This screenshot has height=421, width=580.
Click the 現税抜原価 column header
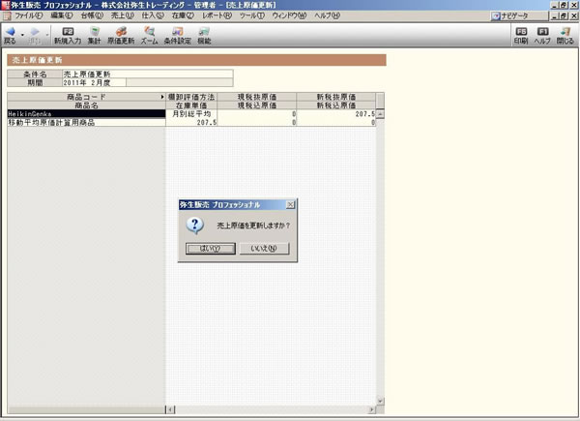[x=257, y=97]
